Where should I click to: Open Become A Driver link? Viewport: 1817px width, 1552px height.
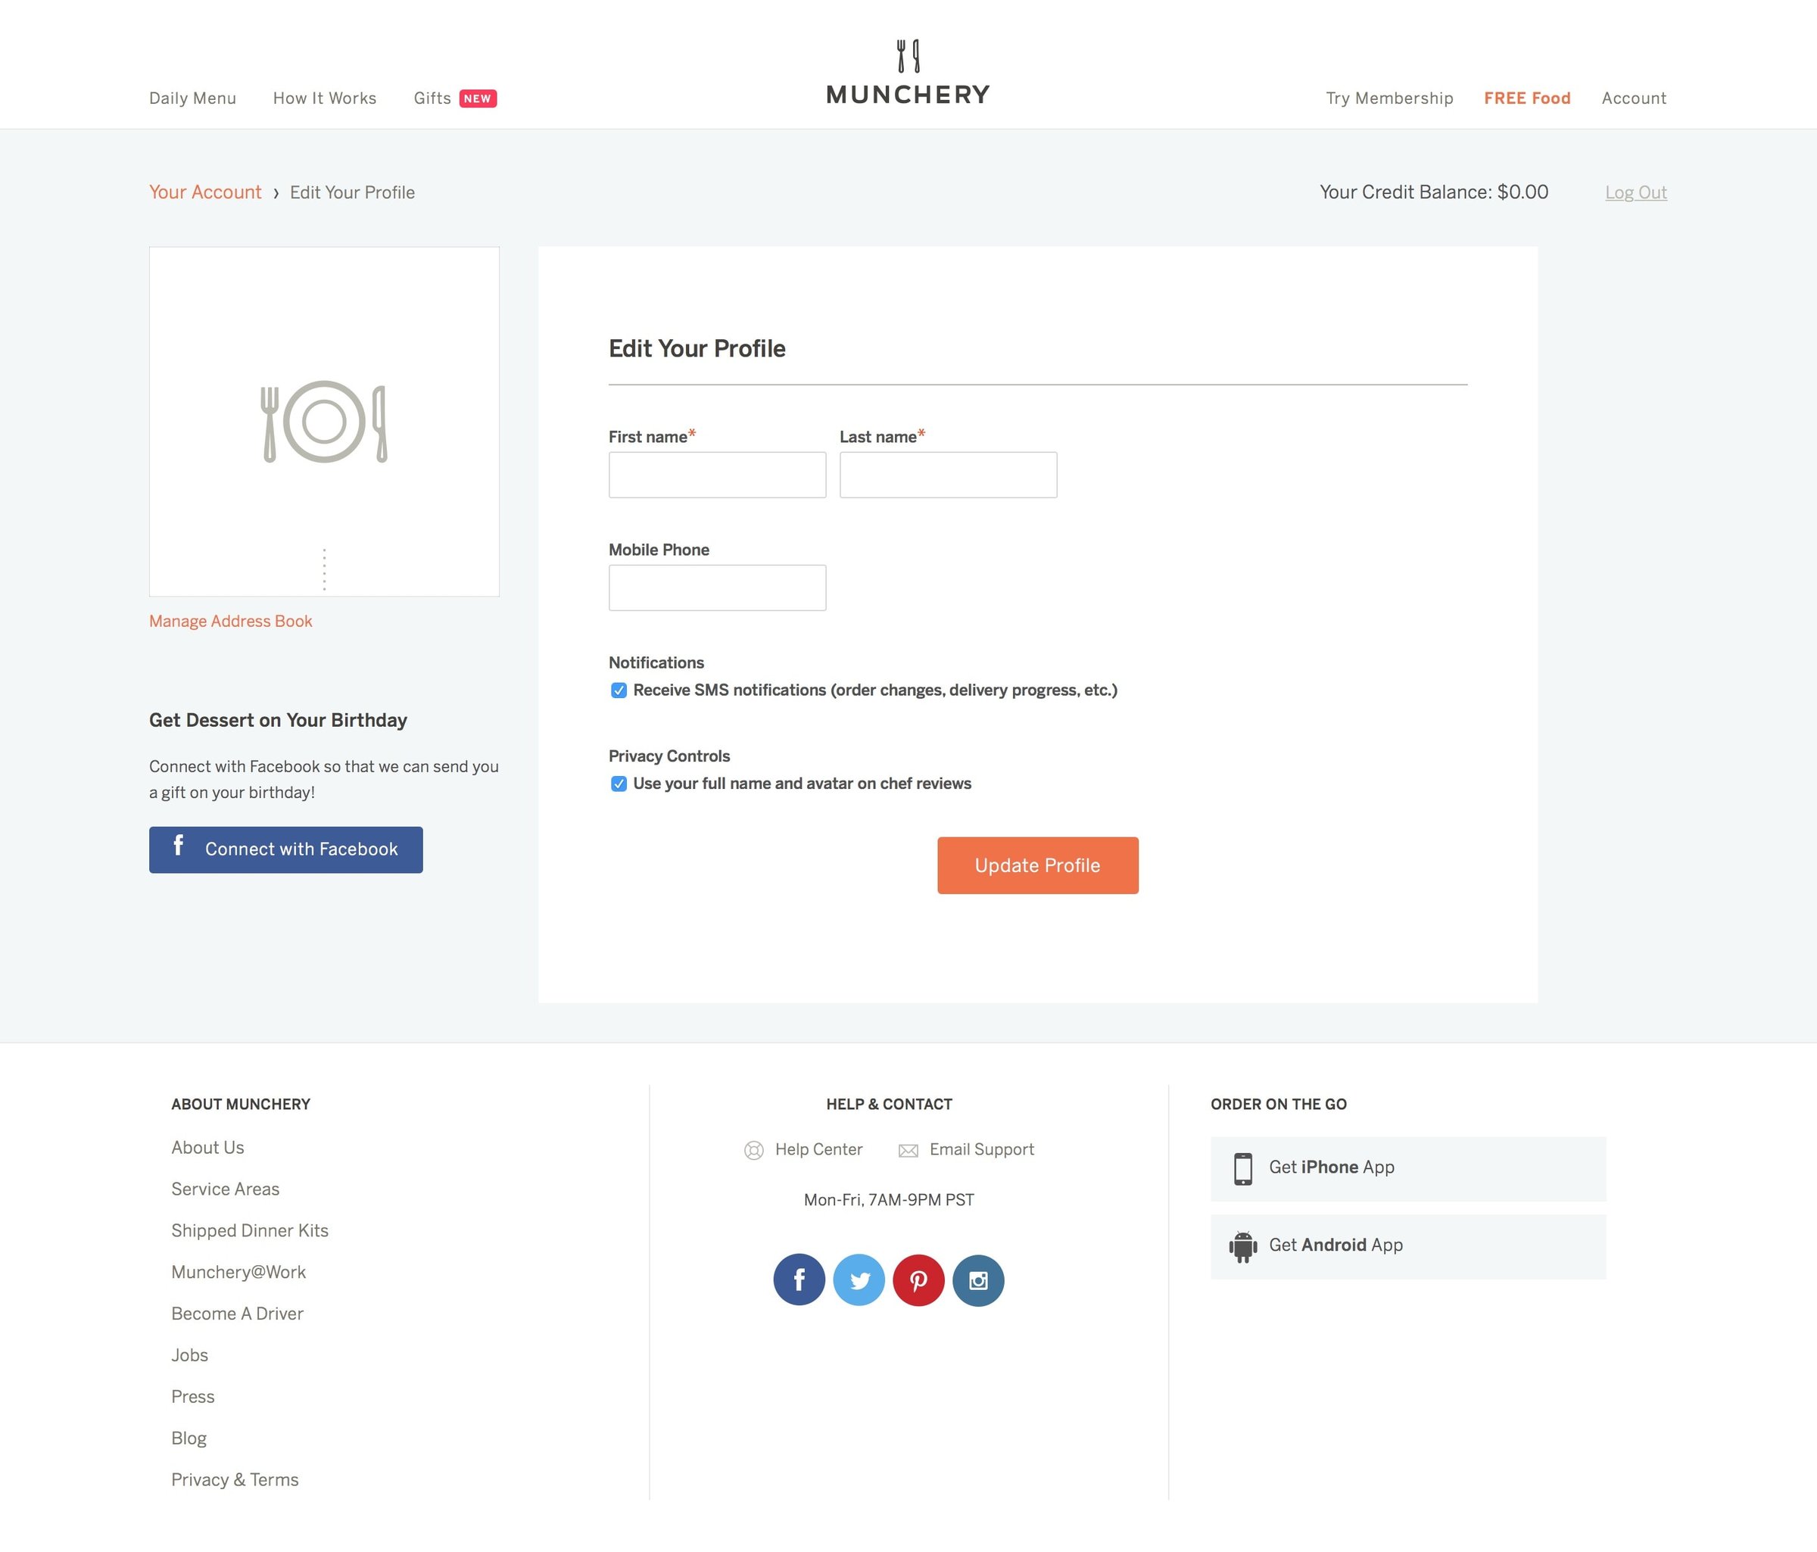click(238, 1314)
